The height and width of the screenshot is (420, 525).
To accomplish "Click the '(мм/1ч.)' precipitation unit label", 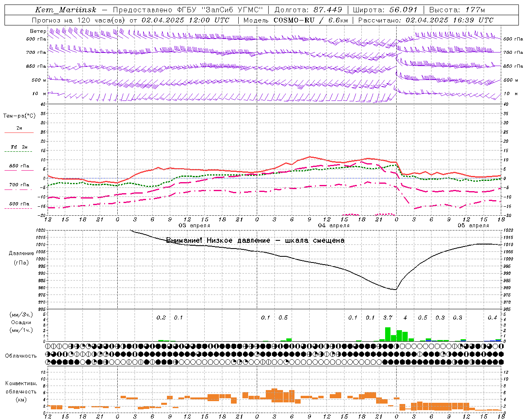I will (21, 330).
